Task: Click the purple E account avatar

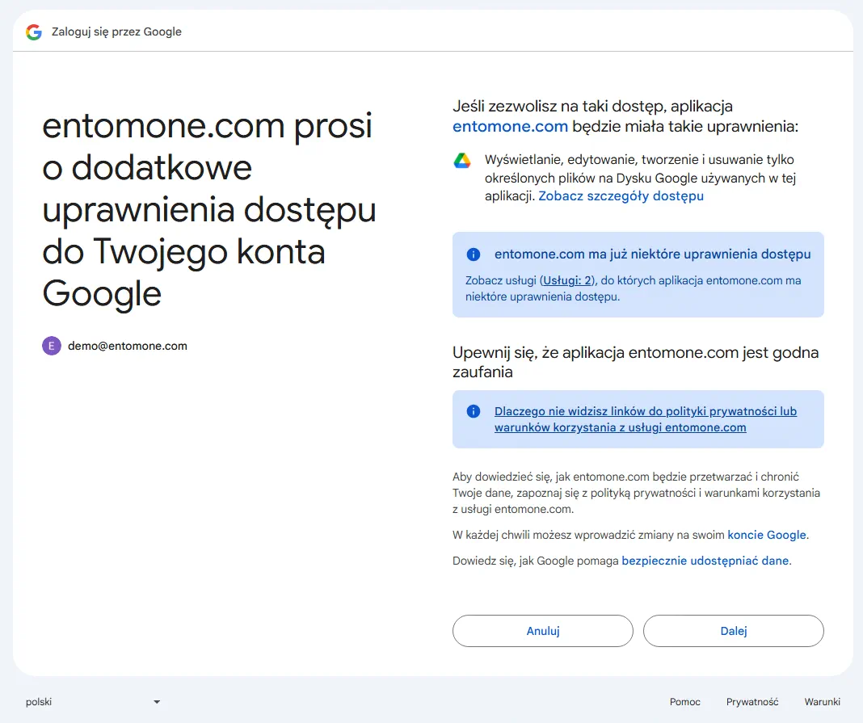Action: [x=52, y=346]
